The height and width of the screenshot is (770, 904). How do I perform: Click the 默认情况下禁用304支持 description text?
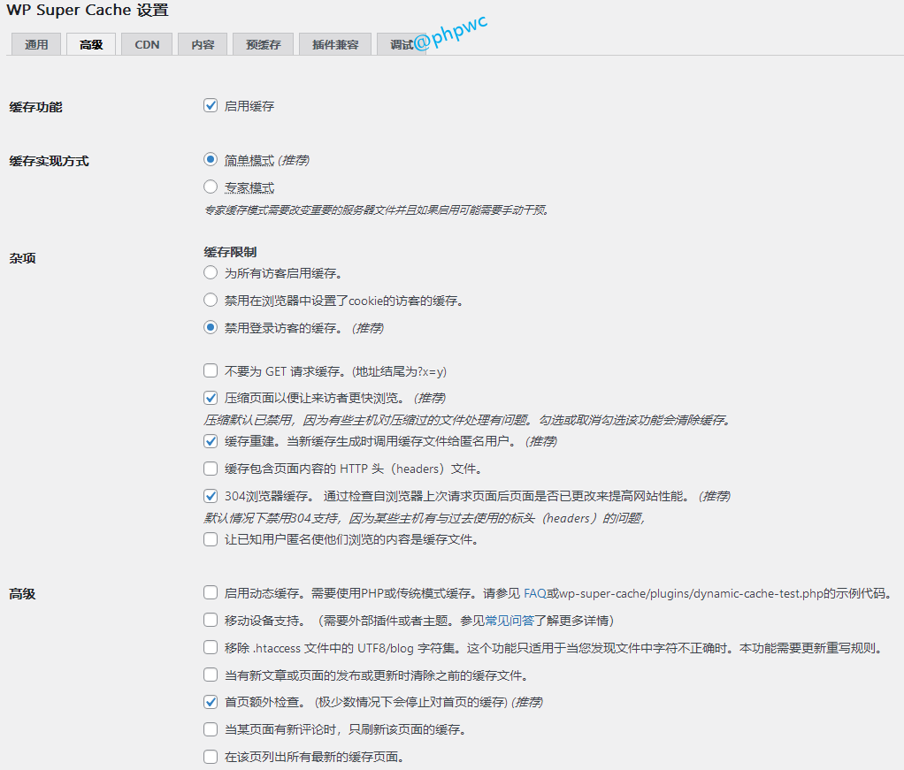point(425,518)
